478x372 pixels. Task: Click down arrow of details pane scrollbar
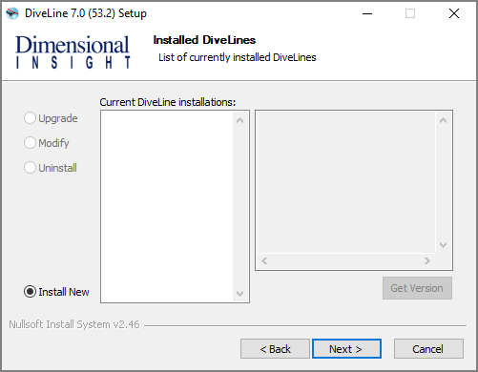(443, 245)
